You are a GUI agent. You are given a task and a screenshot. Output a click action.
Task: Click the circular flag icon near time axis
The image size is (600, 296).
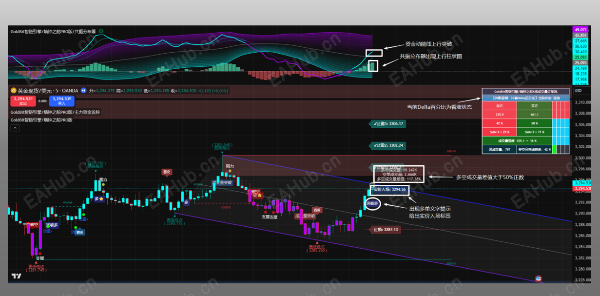pyautogui.click(x=539, y=278)
